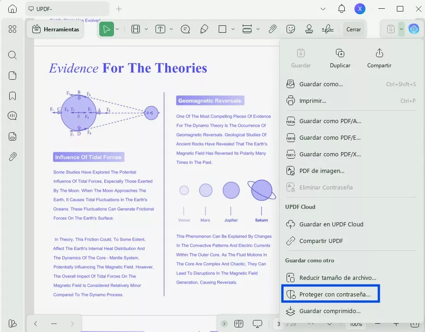425x332 pixels.
Task: Click Compartir in the save panel
Action: coord(379,58)
